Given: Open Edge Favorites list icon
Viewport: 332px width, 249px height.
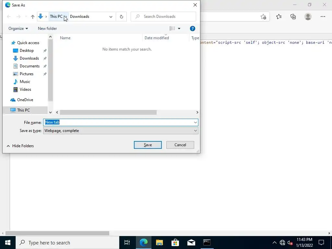Looking at the screenshot, I should (279, 17).
